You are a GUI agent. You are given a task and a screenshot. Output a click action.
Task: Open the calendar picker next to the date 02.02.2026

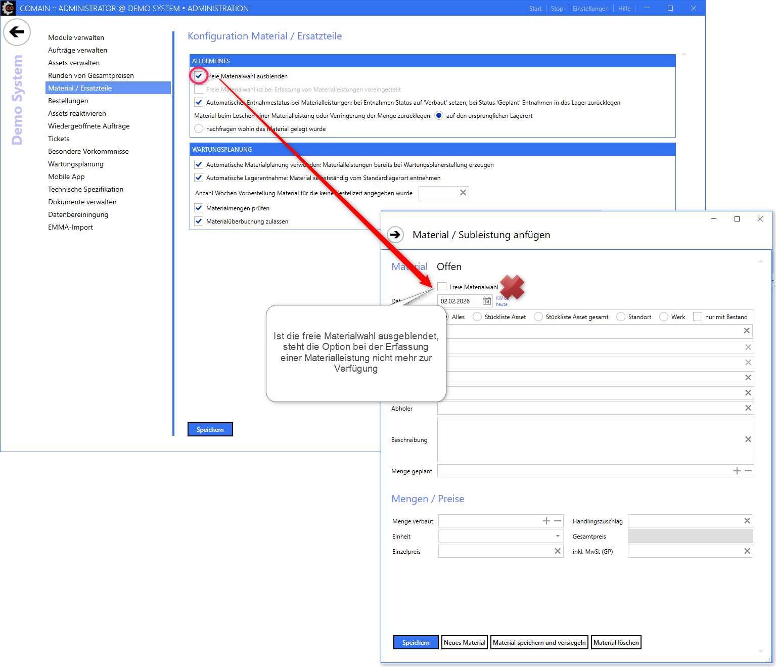(x=486, y=301)
